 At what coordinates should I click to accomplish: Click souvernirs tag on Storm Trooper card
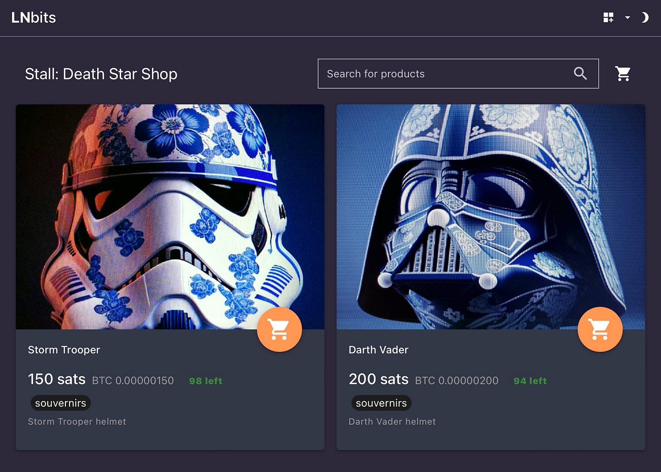61,403
